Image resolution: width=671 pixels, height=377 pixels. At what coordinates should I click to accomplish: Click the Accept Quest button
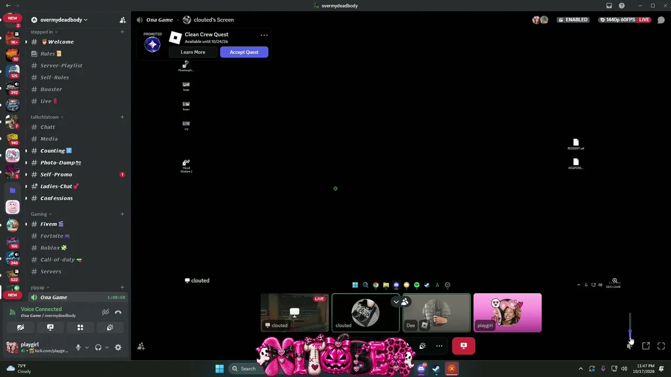click(244, 52)
